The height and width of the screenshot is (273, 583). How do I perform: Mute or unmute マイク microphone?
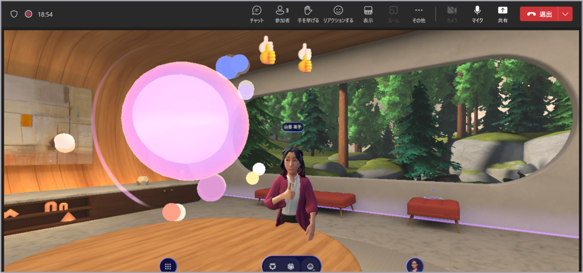click(477, 14)
